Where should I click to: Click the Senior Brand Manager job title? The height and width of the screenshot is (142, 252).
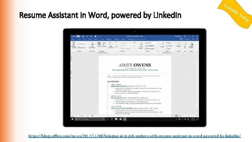click(120, 86)
